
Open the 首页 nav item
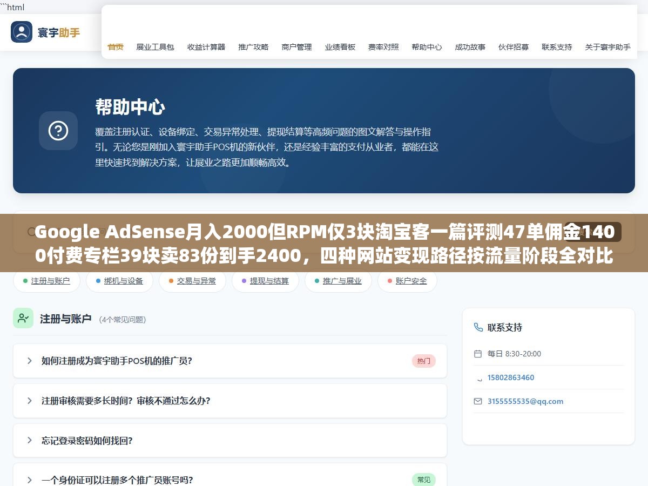pyautogui.click(x=116, y=47)
